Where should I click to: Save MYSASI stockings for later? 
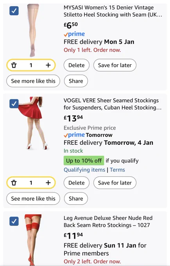click(x=115, y=65)
